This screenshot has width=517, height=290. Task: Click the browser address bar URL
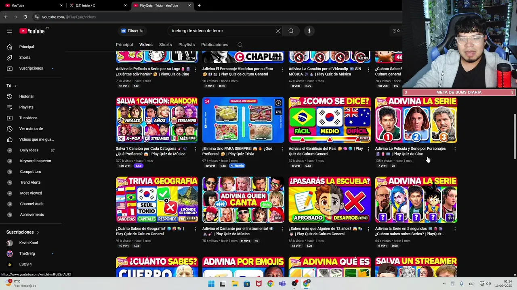pyautogui.click(x=69, y=17)
